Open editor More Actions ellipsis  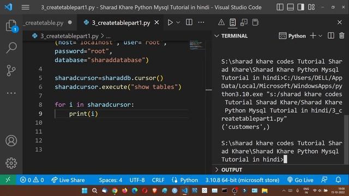201,22
